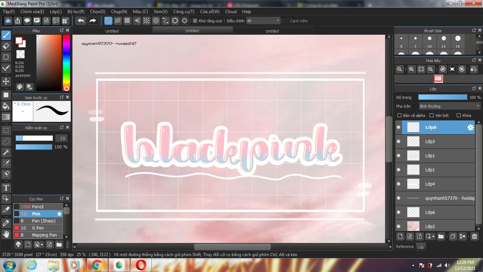Adjust the Độ trong opacity slider

click(x=442, y=97)
